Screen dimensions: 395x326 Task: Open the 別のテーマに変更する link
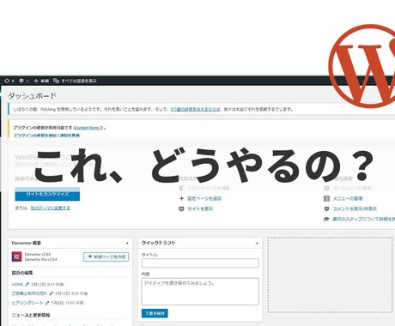pyautogui.click(x=50, y=208)
